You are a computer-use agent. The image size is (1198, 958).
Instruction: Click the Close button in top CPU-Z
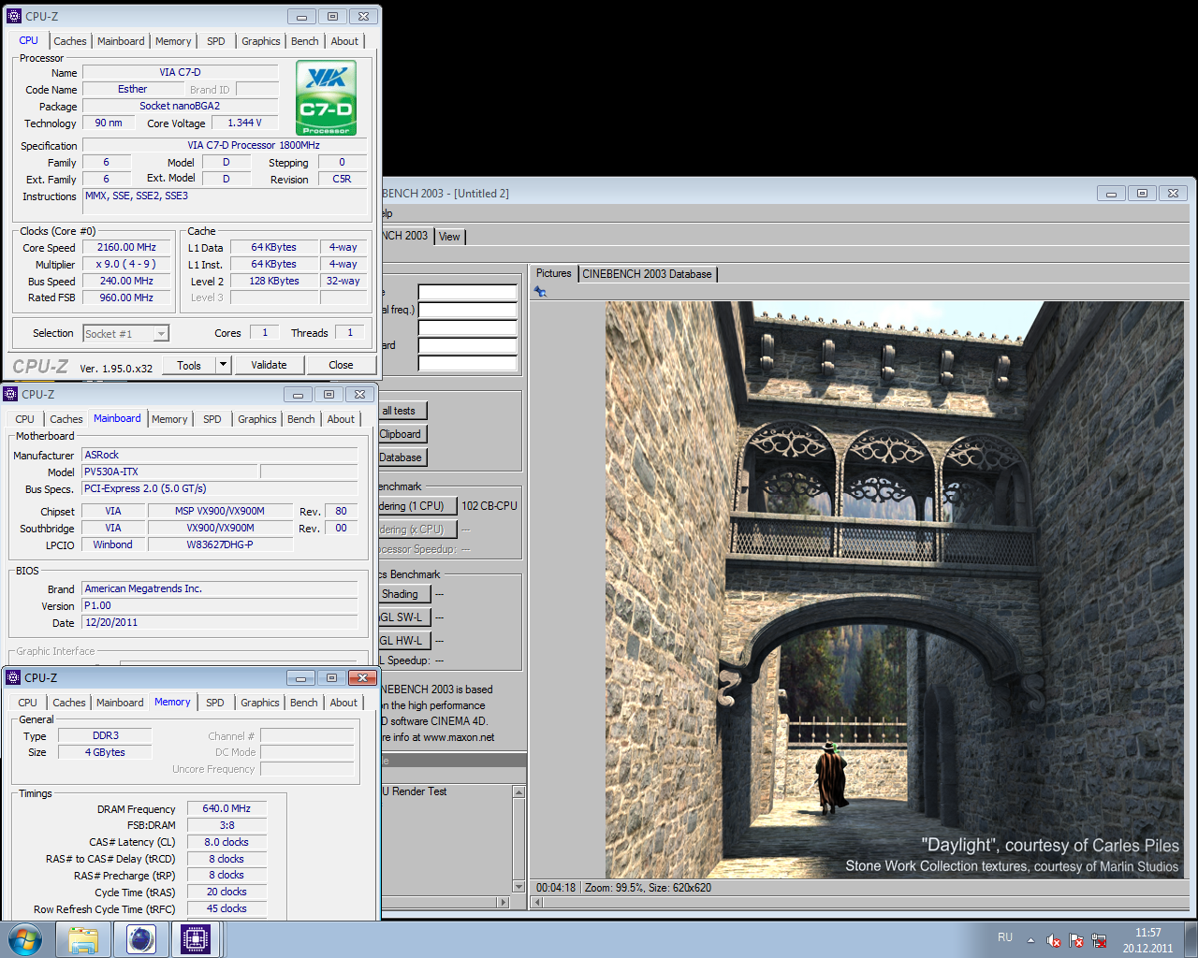341,365
